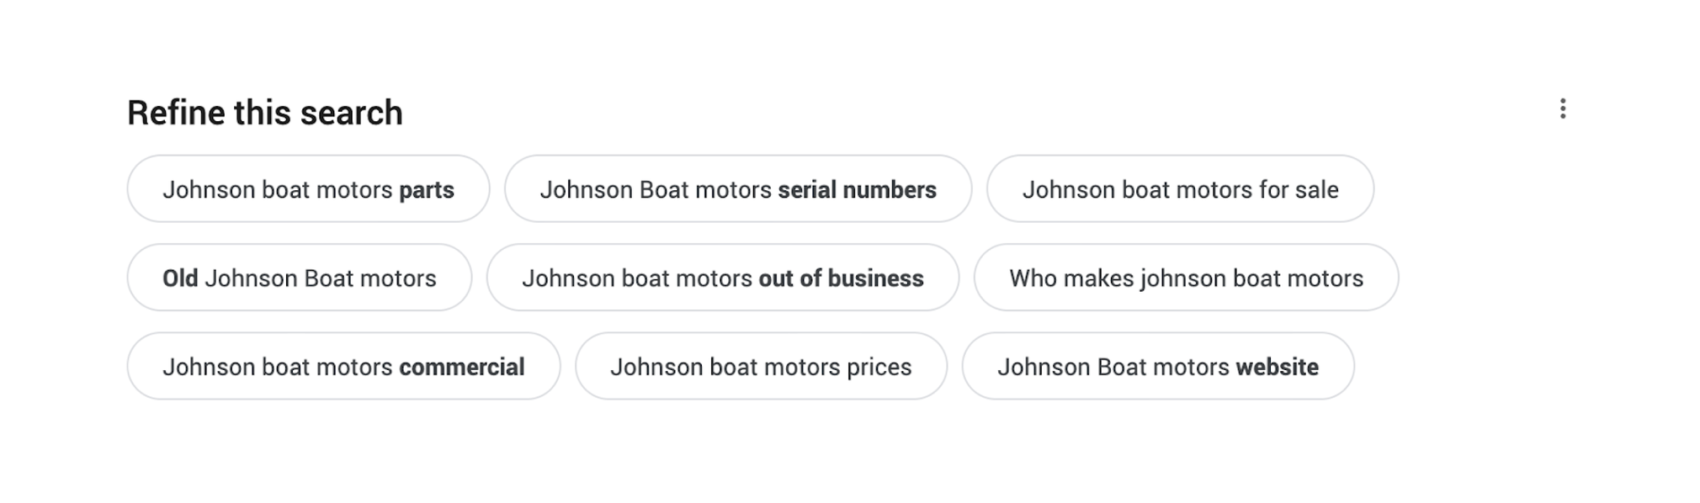Check if Johnson boat motors is out of business

coord(722,278)
